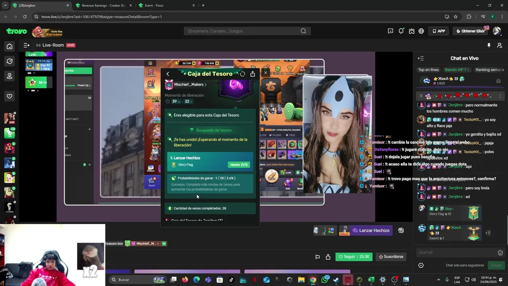Open Steam from the taskbar
The width and height of the screenshot is (508, 286).
pyautogui.click(x=336, y=280)
